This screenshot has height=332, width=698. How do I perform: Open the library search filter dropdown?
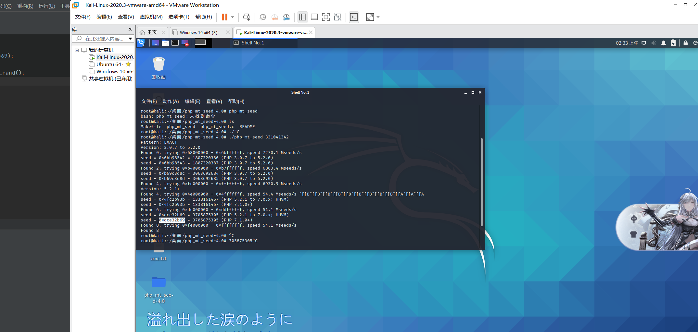(131, 39)
